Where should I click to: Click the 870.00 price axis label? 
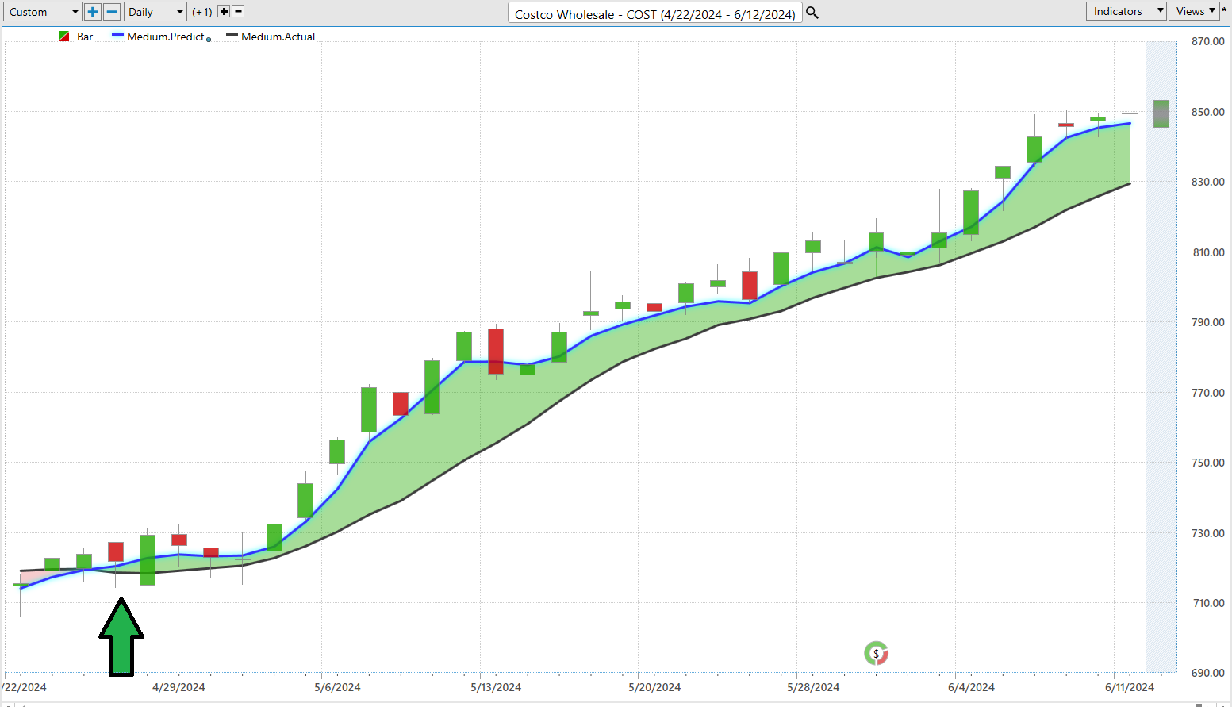(x=1207, y=41)
